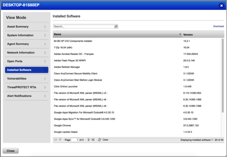
Task: Click the search magnifier icon
Action: (x=116, y=26)
